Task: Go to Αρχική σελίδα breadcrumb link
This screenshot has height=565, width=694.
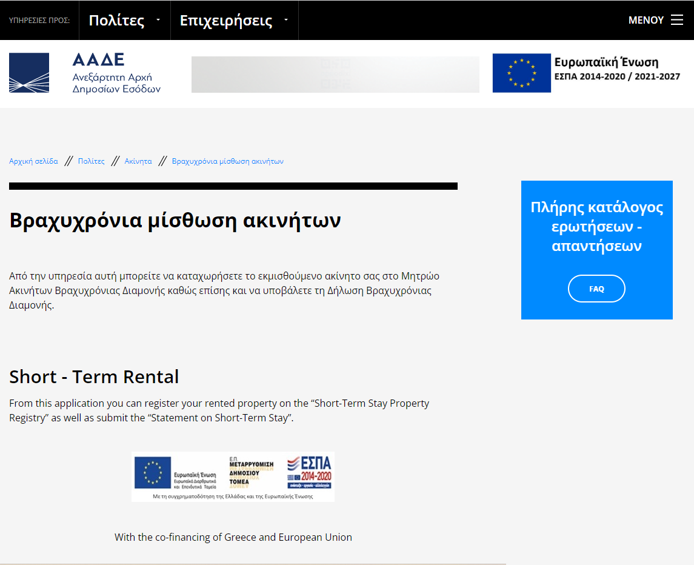Action: coord(33,161)
